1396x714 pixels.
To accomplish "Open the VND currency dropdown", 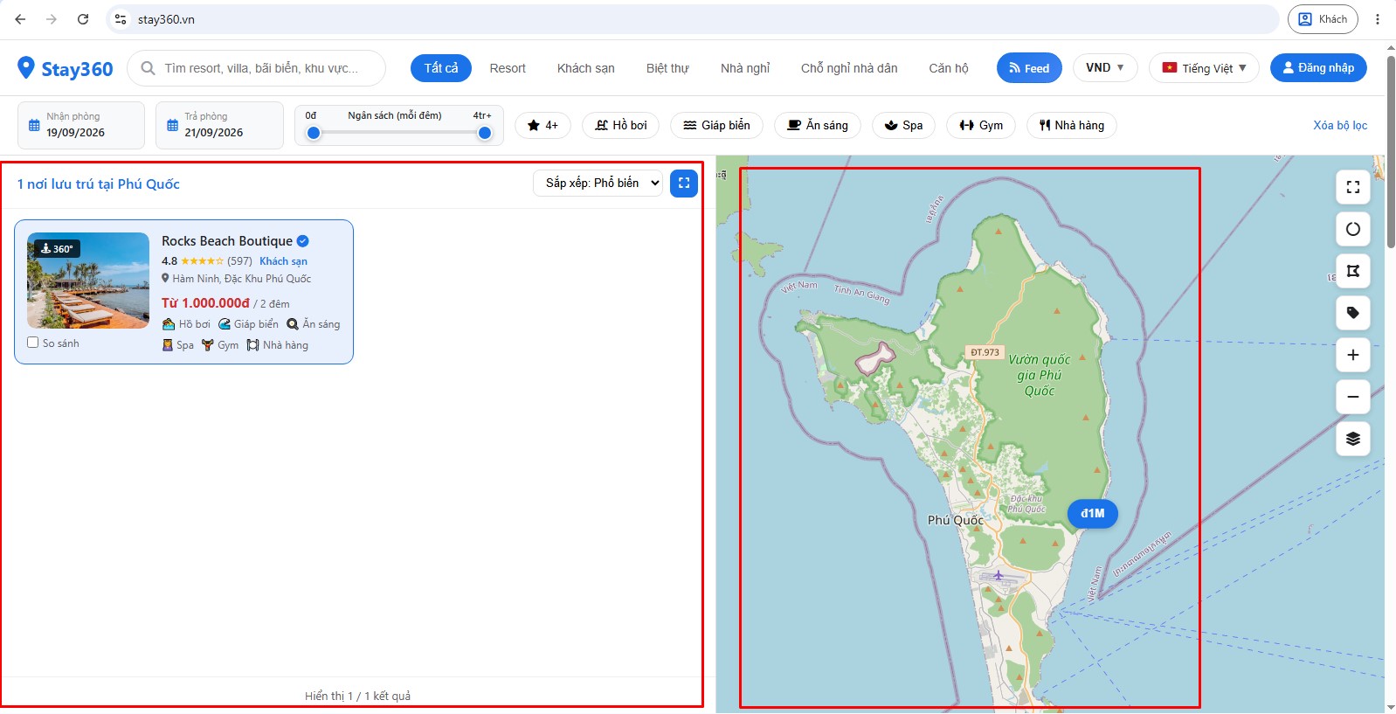I will click(1105, 68).
